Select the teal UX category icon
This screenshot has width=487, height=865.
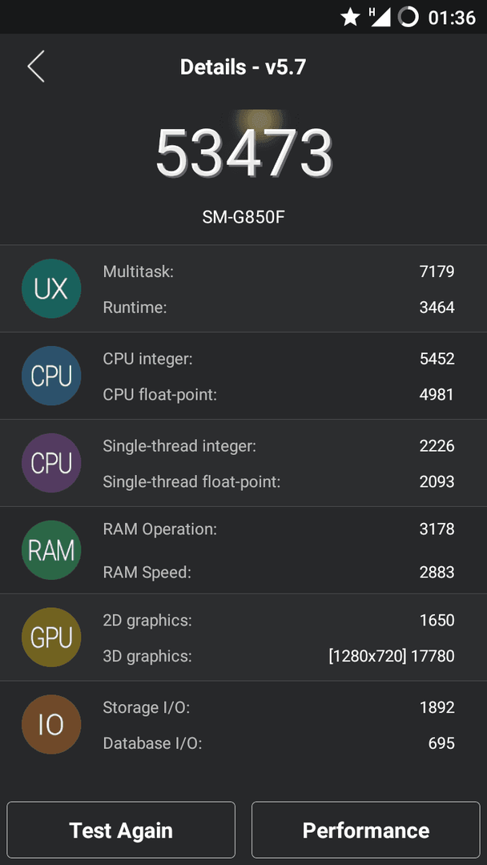[x=51, y=288]
